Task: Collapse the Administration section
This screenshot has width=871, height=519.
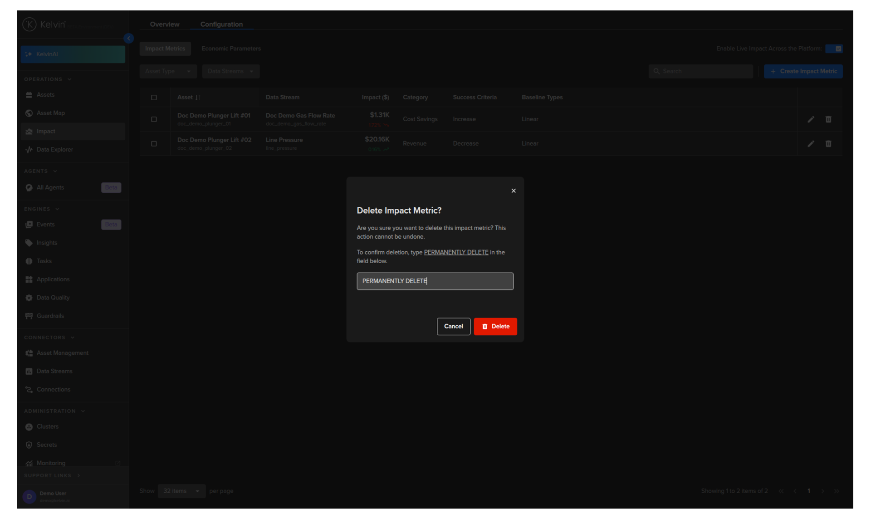Action: click(54, 411)
